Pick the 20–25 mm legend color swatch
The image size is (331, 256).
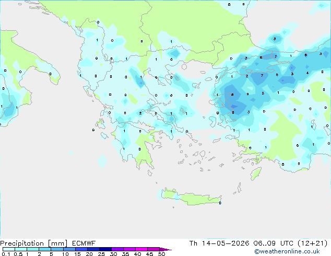(93, 249)
